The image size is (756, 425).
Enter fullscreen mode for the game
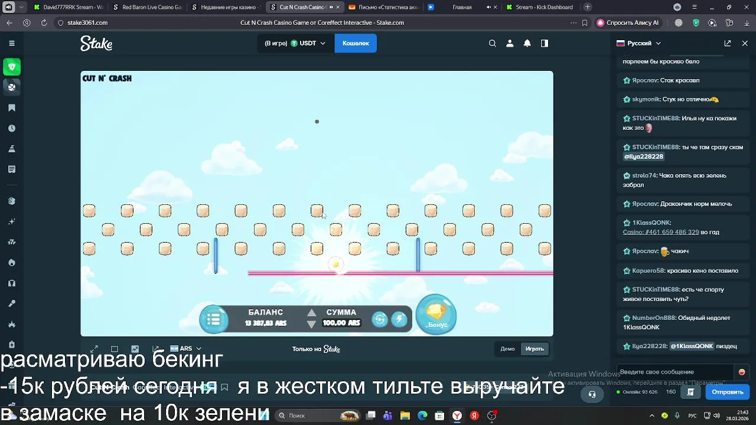[94, 349]
